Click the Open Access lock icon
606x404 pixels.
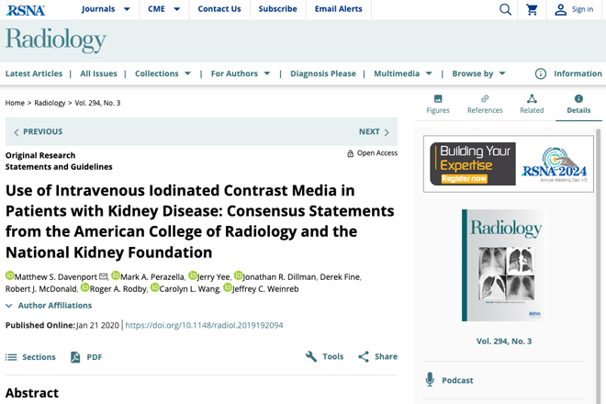[350, 153]
